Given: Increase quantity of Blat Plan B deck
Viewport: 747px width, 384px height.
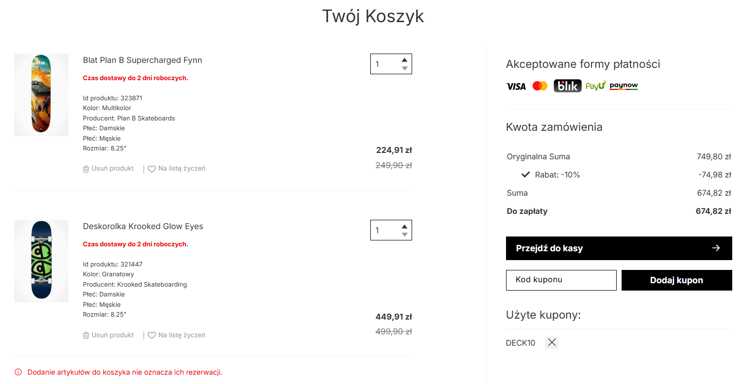Looking at the screenshot, I should (x=404, y=60).
